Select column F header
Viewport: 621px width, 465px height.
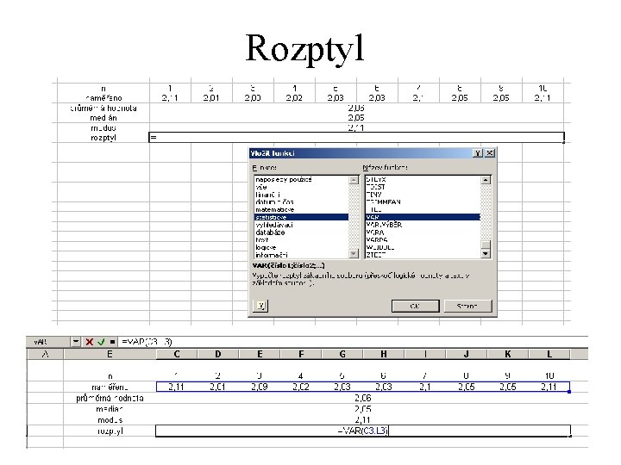click(301, 354)
